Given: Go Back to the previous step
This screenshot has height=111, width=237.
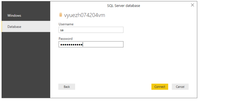Looking at the screenshot, I should coord(67,87).
